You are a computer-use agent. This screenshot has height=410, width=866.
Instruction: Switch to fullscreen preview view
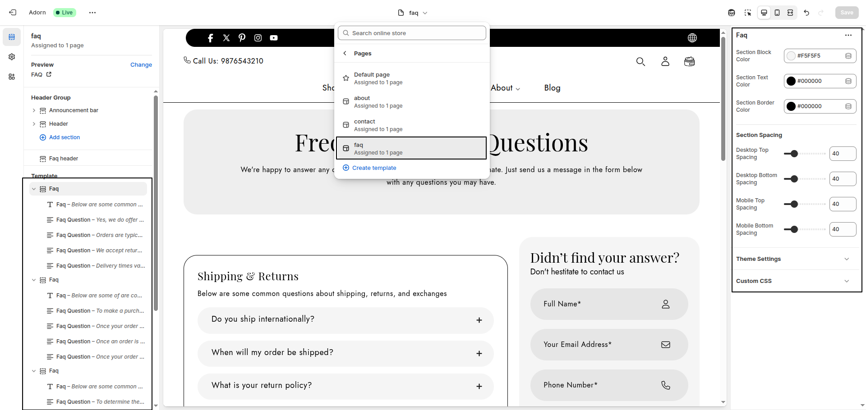click(x=790, y=13)
